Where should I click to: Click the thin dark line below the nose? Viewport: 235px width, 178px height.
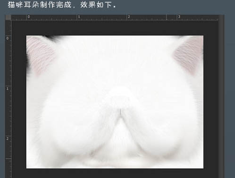[120, 112]
